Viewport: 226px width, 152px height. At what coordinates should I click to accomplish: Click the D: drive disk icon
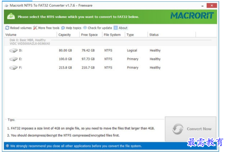point(14,51)
